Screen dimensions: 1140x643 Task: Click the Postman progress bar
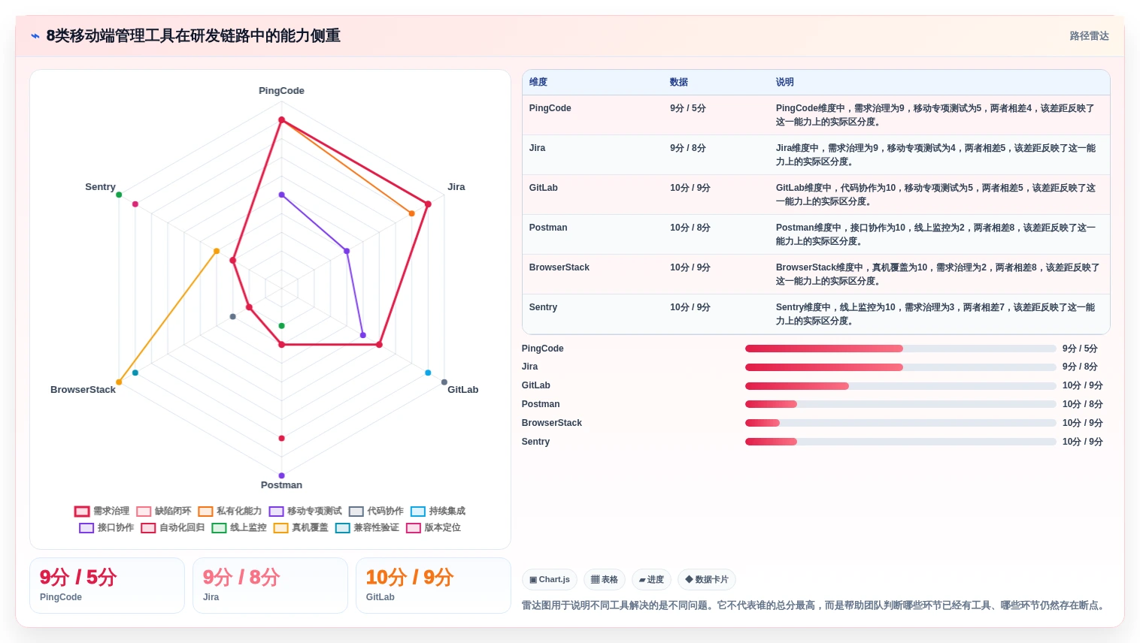click(x=900, y=404)
